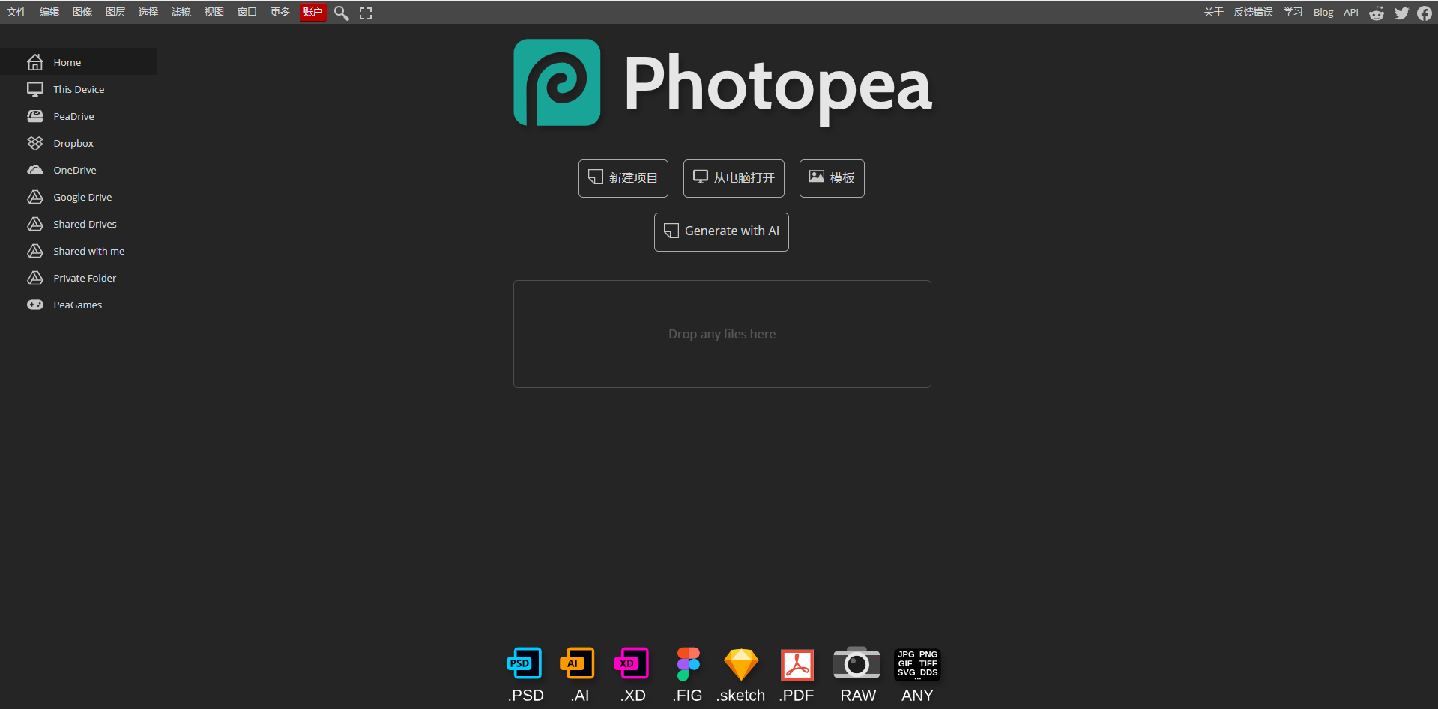Viewport: 1438px width, 709px height.
Task: Open the 滤镜 menu
Action: tap(181, 12)
